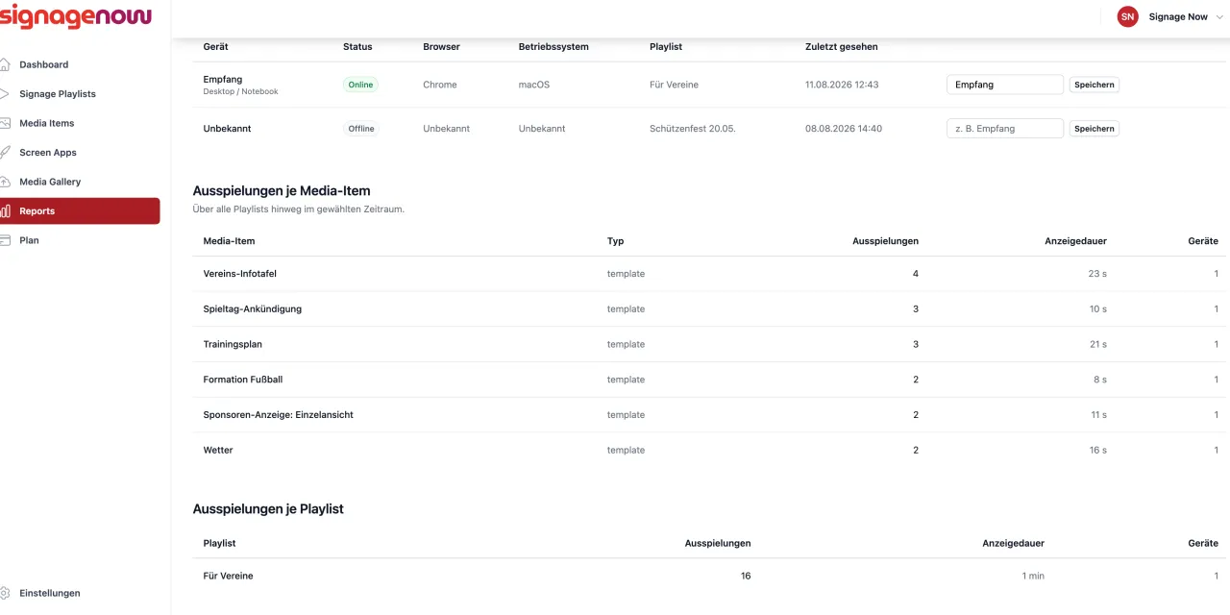Open Einstellungen settings page
Screen dimensions: 1230x615
tap(80, 593)
